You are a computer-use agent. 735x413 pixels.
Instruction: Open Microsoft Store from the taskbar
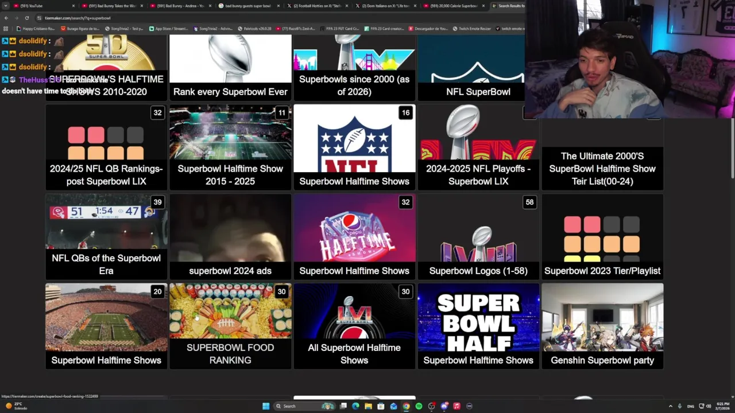click(381, 406)
